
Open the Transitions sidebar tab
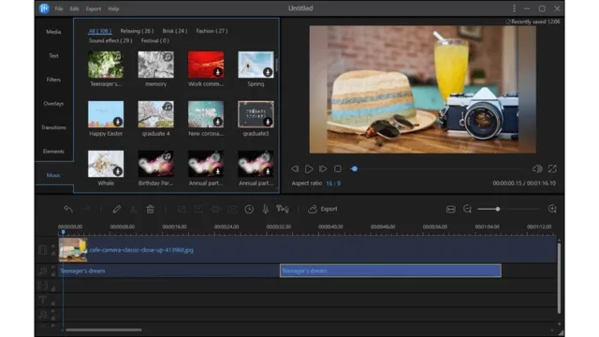pos(53,127)
